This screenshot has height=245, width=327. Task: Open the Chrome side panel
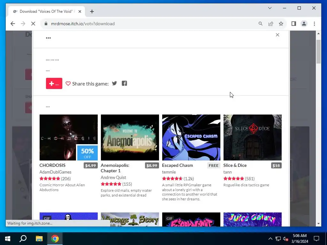pyautogui.click(x=294, y=24)
